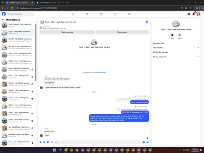Open the emoji picker in message field
Screen dimensions: 204x153
(x=144, y=142)
